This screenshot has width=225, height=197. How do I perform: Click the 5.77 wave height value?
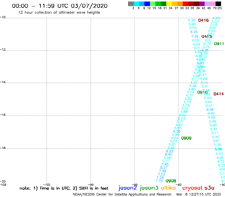coord(166,161)
